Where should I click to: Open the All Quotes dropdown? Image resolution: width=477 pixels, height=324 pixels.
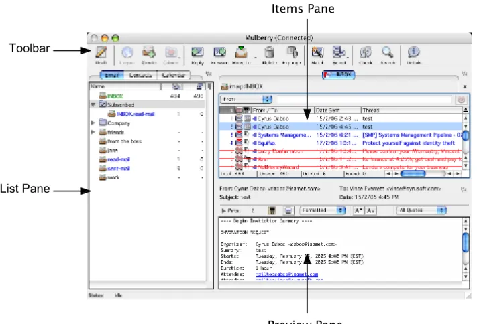pos(421,210)
